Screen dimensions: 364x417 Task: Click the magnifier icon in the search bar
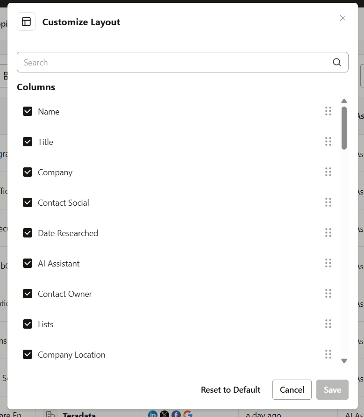(336, 62)
